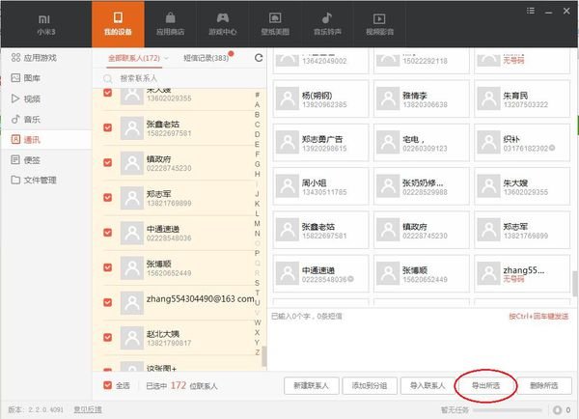Jump to letter A in the index
579x419 pixels.
(x=257, y=104)
